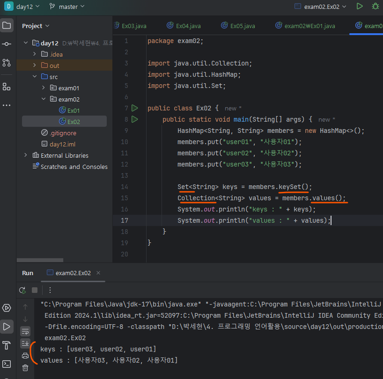Open the Build hammer tool window

point(7,345)
